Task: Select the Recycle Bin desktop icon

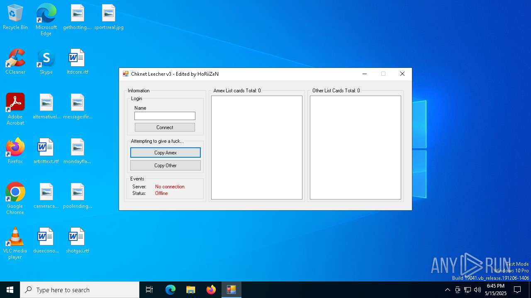Action: 15,17
